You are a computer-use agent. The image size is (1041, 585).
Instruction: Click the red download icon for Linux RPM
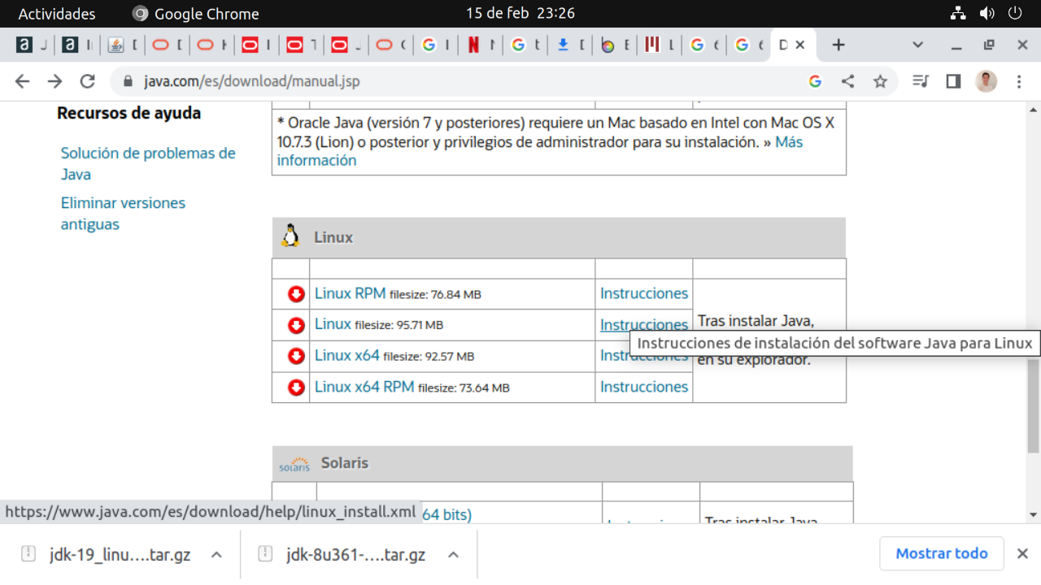click(x=296, y=294)
